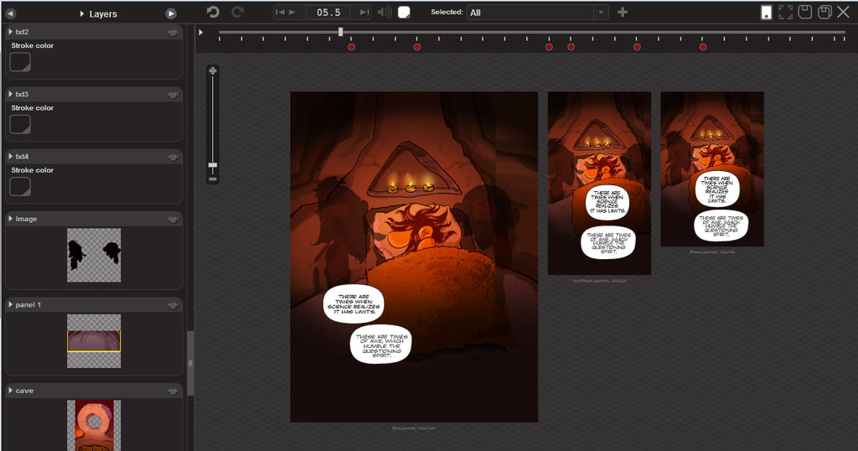Toggle visibility of cave layer
The width and height of the screenshot is (858, 451).
click(173, 391)
